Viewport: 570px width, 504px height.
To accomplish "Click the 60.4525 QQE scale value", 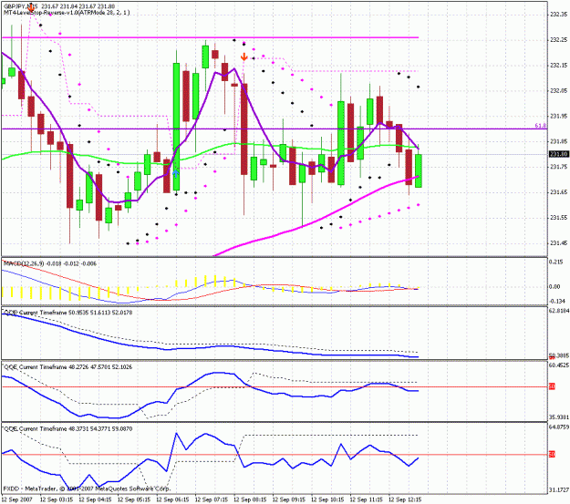I will [x=559, y=365].
